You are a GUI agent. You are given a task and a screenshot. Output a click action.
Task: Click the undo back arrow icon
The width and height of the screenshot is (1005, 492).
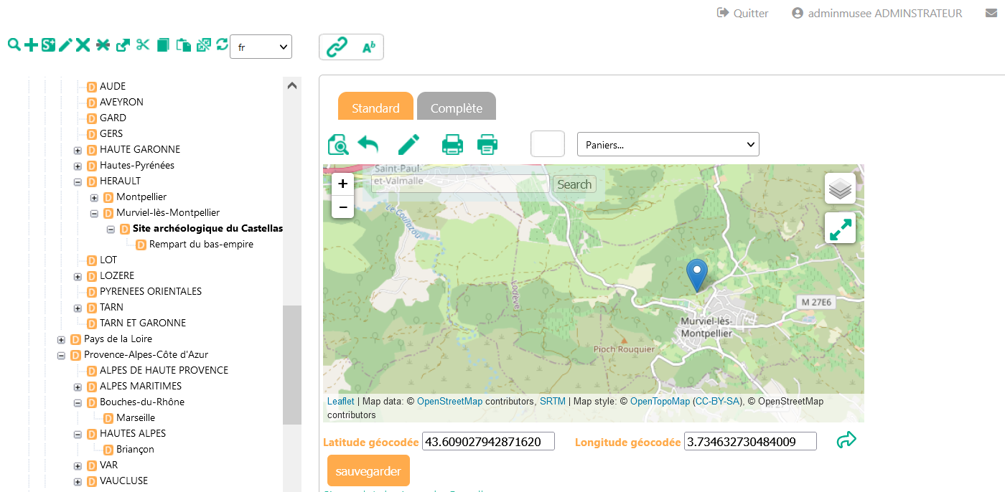(368, 144)
